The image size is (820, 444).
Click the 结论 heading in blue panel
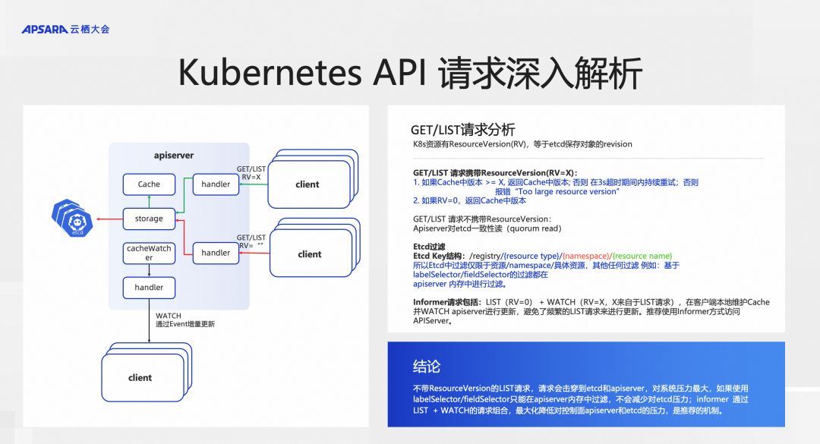click(427, 367)
